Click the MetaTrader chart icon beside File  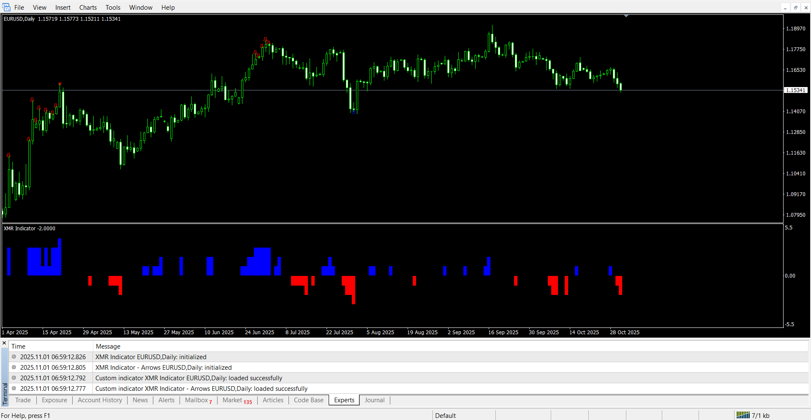6,7
